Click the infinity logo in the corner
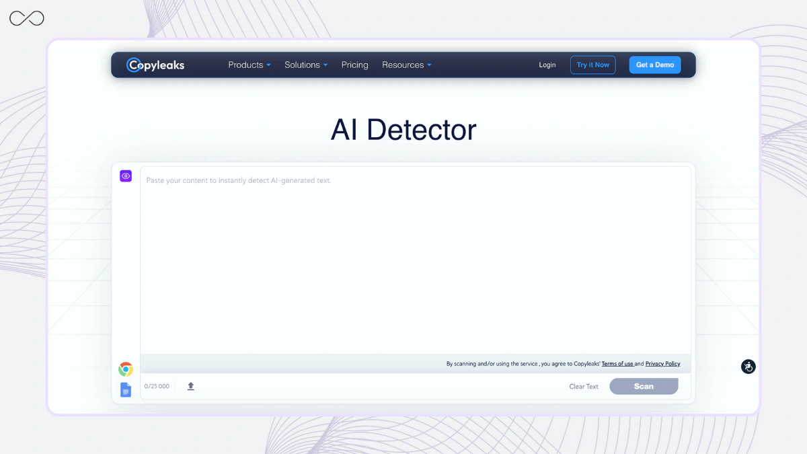The height and width of the screenshot is (454, 807). click(x=27, y=19)
